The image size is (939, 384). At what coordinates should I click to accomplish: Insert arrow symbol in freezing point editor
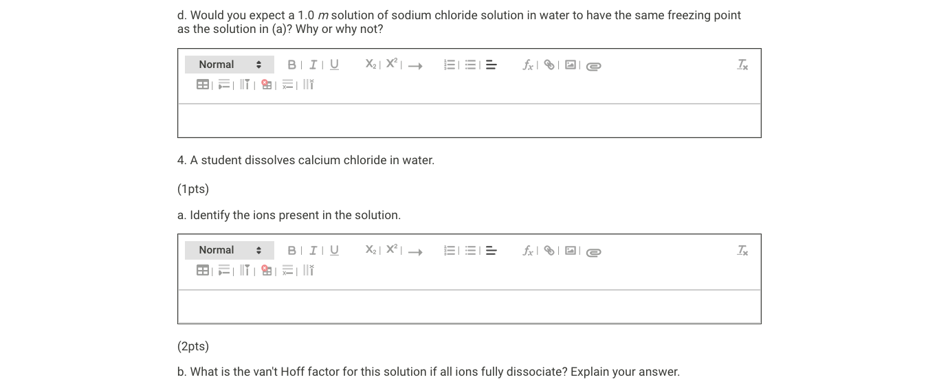415,66
